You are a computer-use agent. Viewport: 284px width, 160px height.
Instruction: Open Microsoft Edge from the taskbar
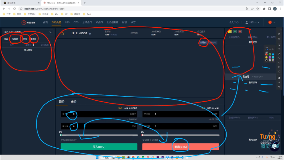[x=138, y=157]
